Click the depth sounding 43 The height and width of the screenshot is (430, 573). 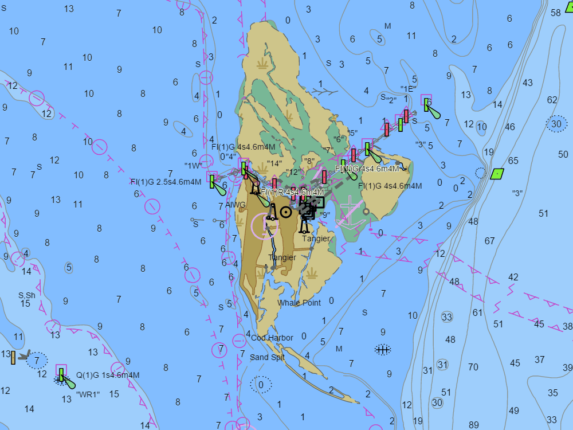(527, 83)
